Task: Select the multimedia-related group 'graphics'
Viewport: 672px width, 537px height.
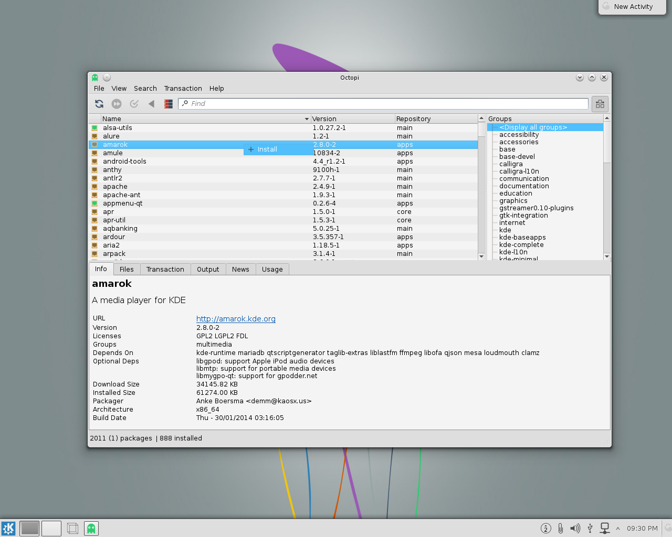Action: tap(513, 201)
